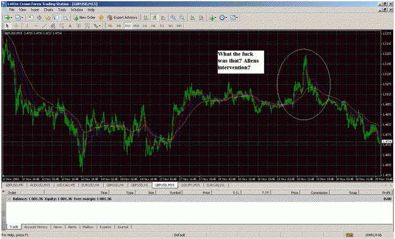Open the Help menu

click(91, 9)
